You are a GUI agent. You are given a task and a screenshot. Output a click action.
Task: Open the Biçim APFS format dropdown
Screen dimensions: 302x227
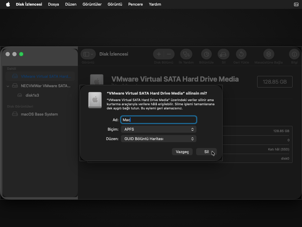(x=158, y=129)
